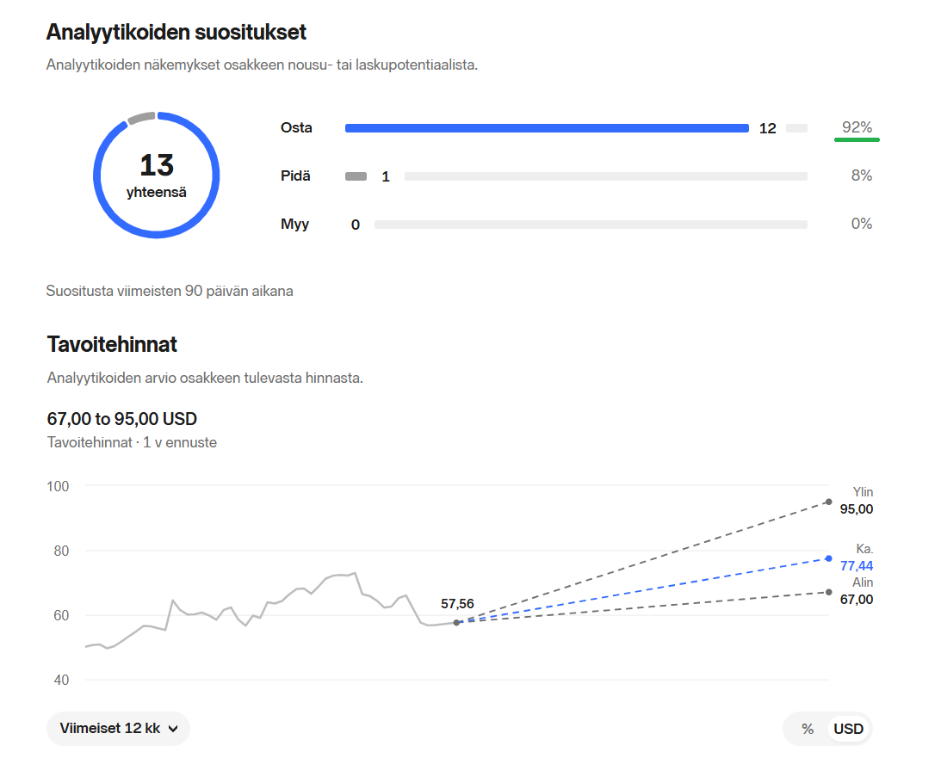The width and height of the screenshot is (941, 764).
Task: Open the Viimeiset 12 kk dropdown
Action: pyautogui.click(x=118, y=729)
